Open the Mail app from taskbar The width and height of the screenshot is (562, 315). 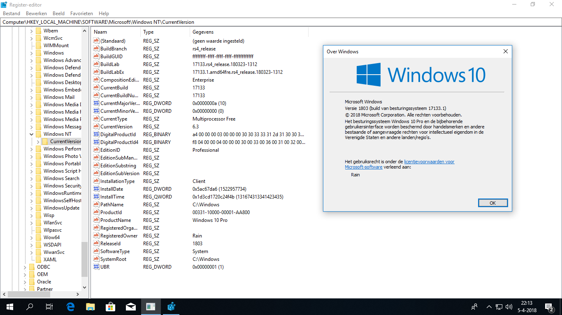[x=131, y=307]
